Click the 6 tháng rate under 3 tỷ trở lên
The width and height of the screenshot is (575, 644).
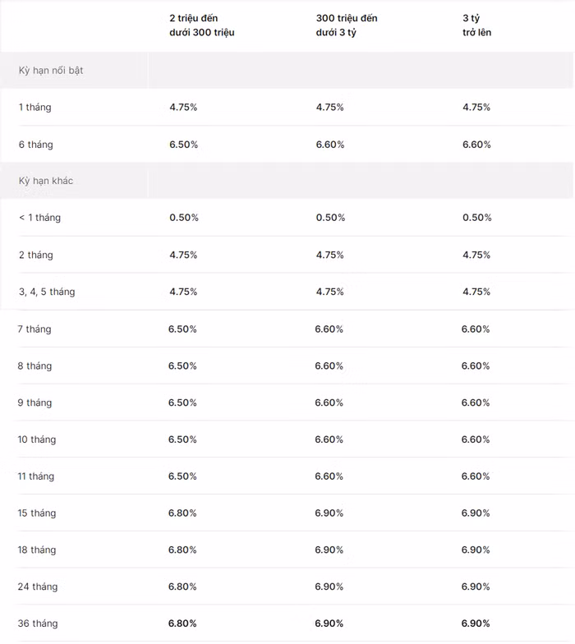[476, 145]
